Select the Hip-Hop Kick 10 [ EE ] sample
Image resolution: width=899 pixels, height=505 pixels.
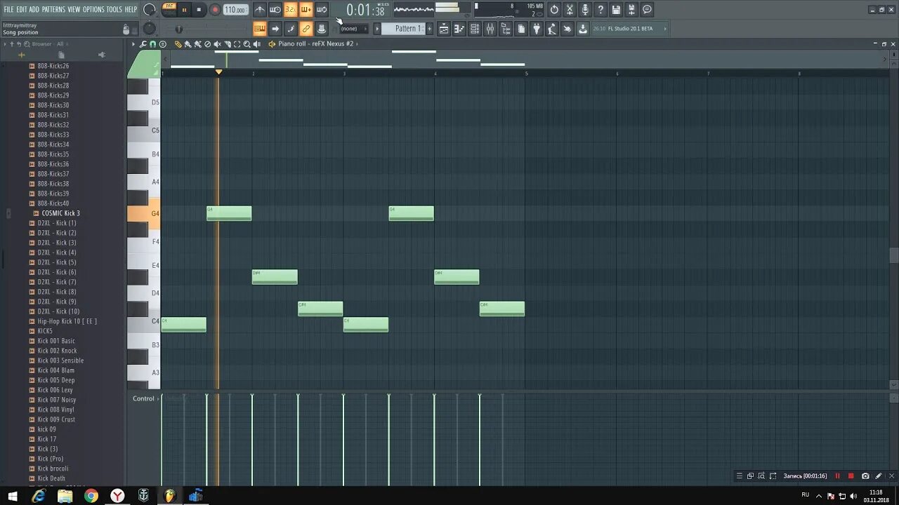[x=67, y=321]
